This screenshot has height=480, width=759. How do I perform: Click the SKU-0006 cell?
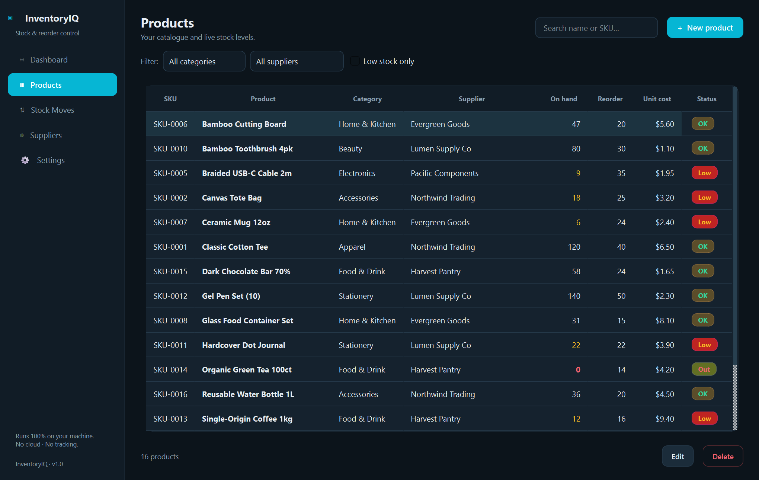[170, 124]
